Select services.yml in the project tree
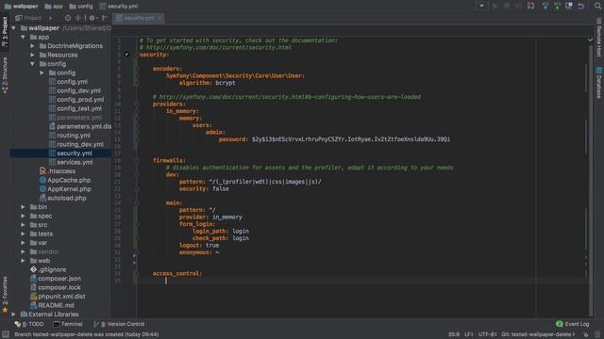This screenshot has height=339, width=604. coord(75,162)
